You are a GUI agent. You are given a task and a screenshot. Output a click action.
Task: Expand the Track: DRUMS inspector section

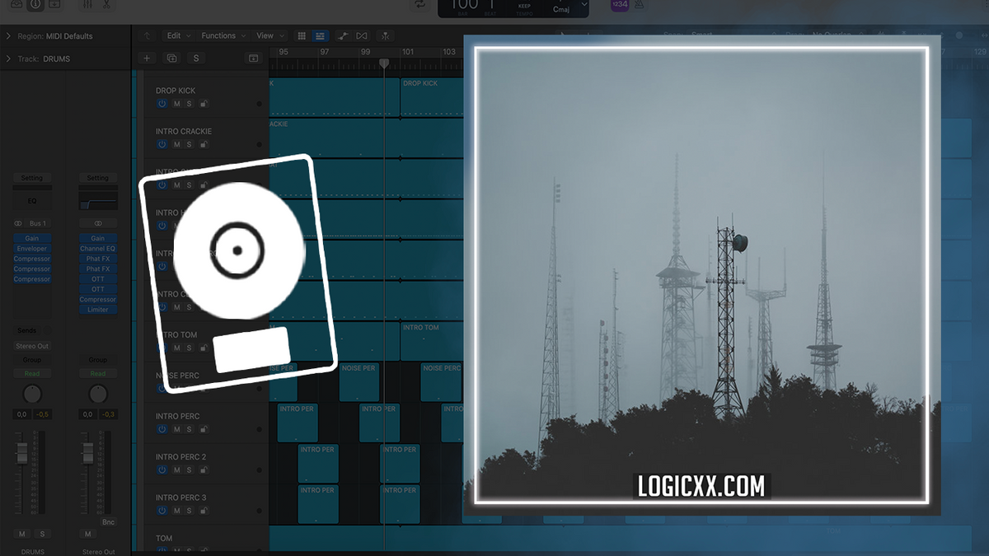click(8, 58)
